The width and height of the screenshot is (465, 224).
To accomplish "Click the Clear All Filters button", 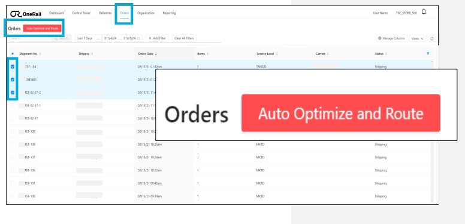I will pyautogui.click(x=184, y=38).
